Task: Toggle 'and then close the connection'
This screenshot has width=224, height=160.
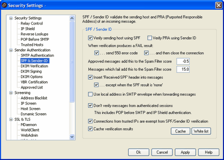Action: [x=147, y=53]
